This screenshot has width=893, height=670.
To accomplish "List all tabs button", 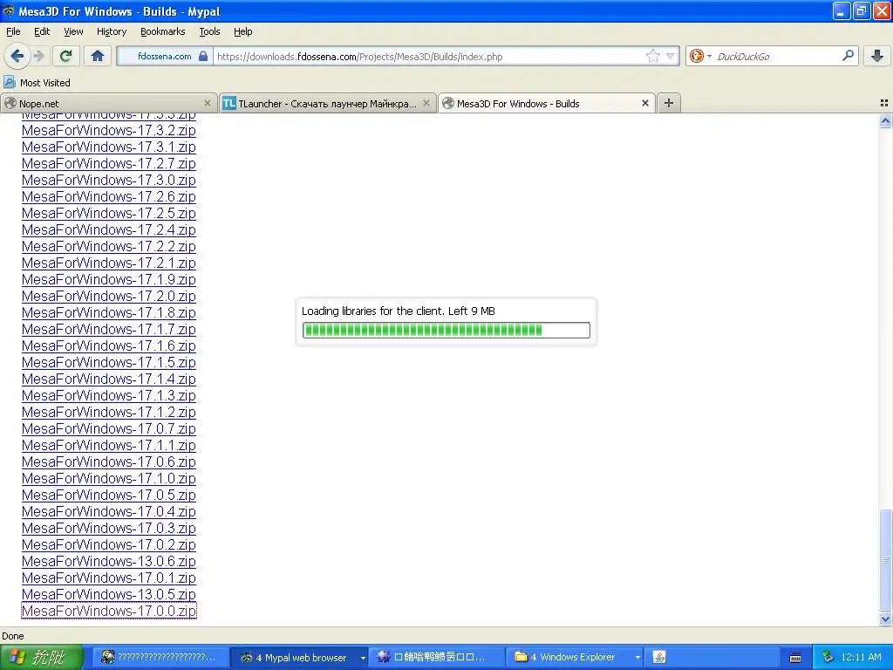I will [x=884, y=103].
